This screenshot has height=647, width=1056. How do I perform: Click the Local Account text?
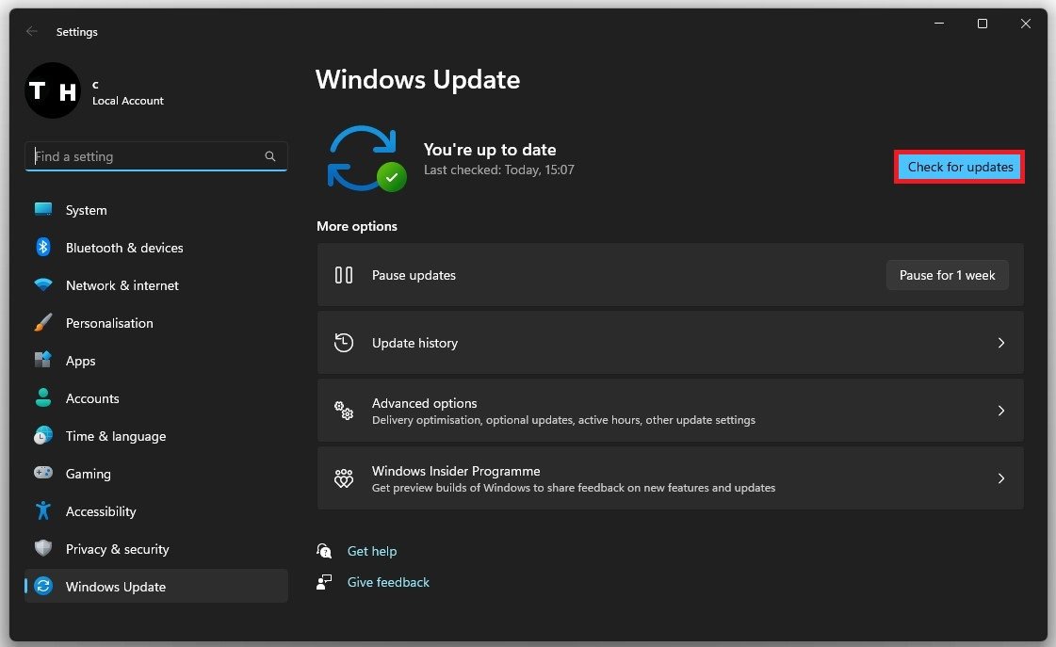(x=128, y=101)
